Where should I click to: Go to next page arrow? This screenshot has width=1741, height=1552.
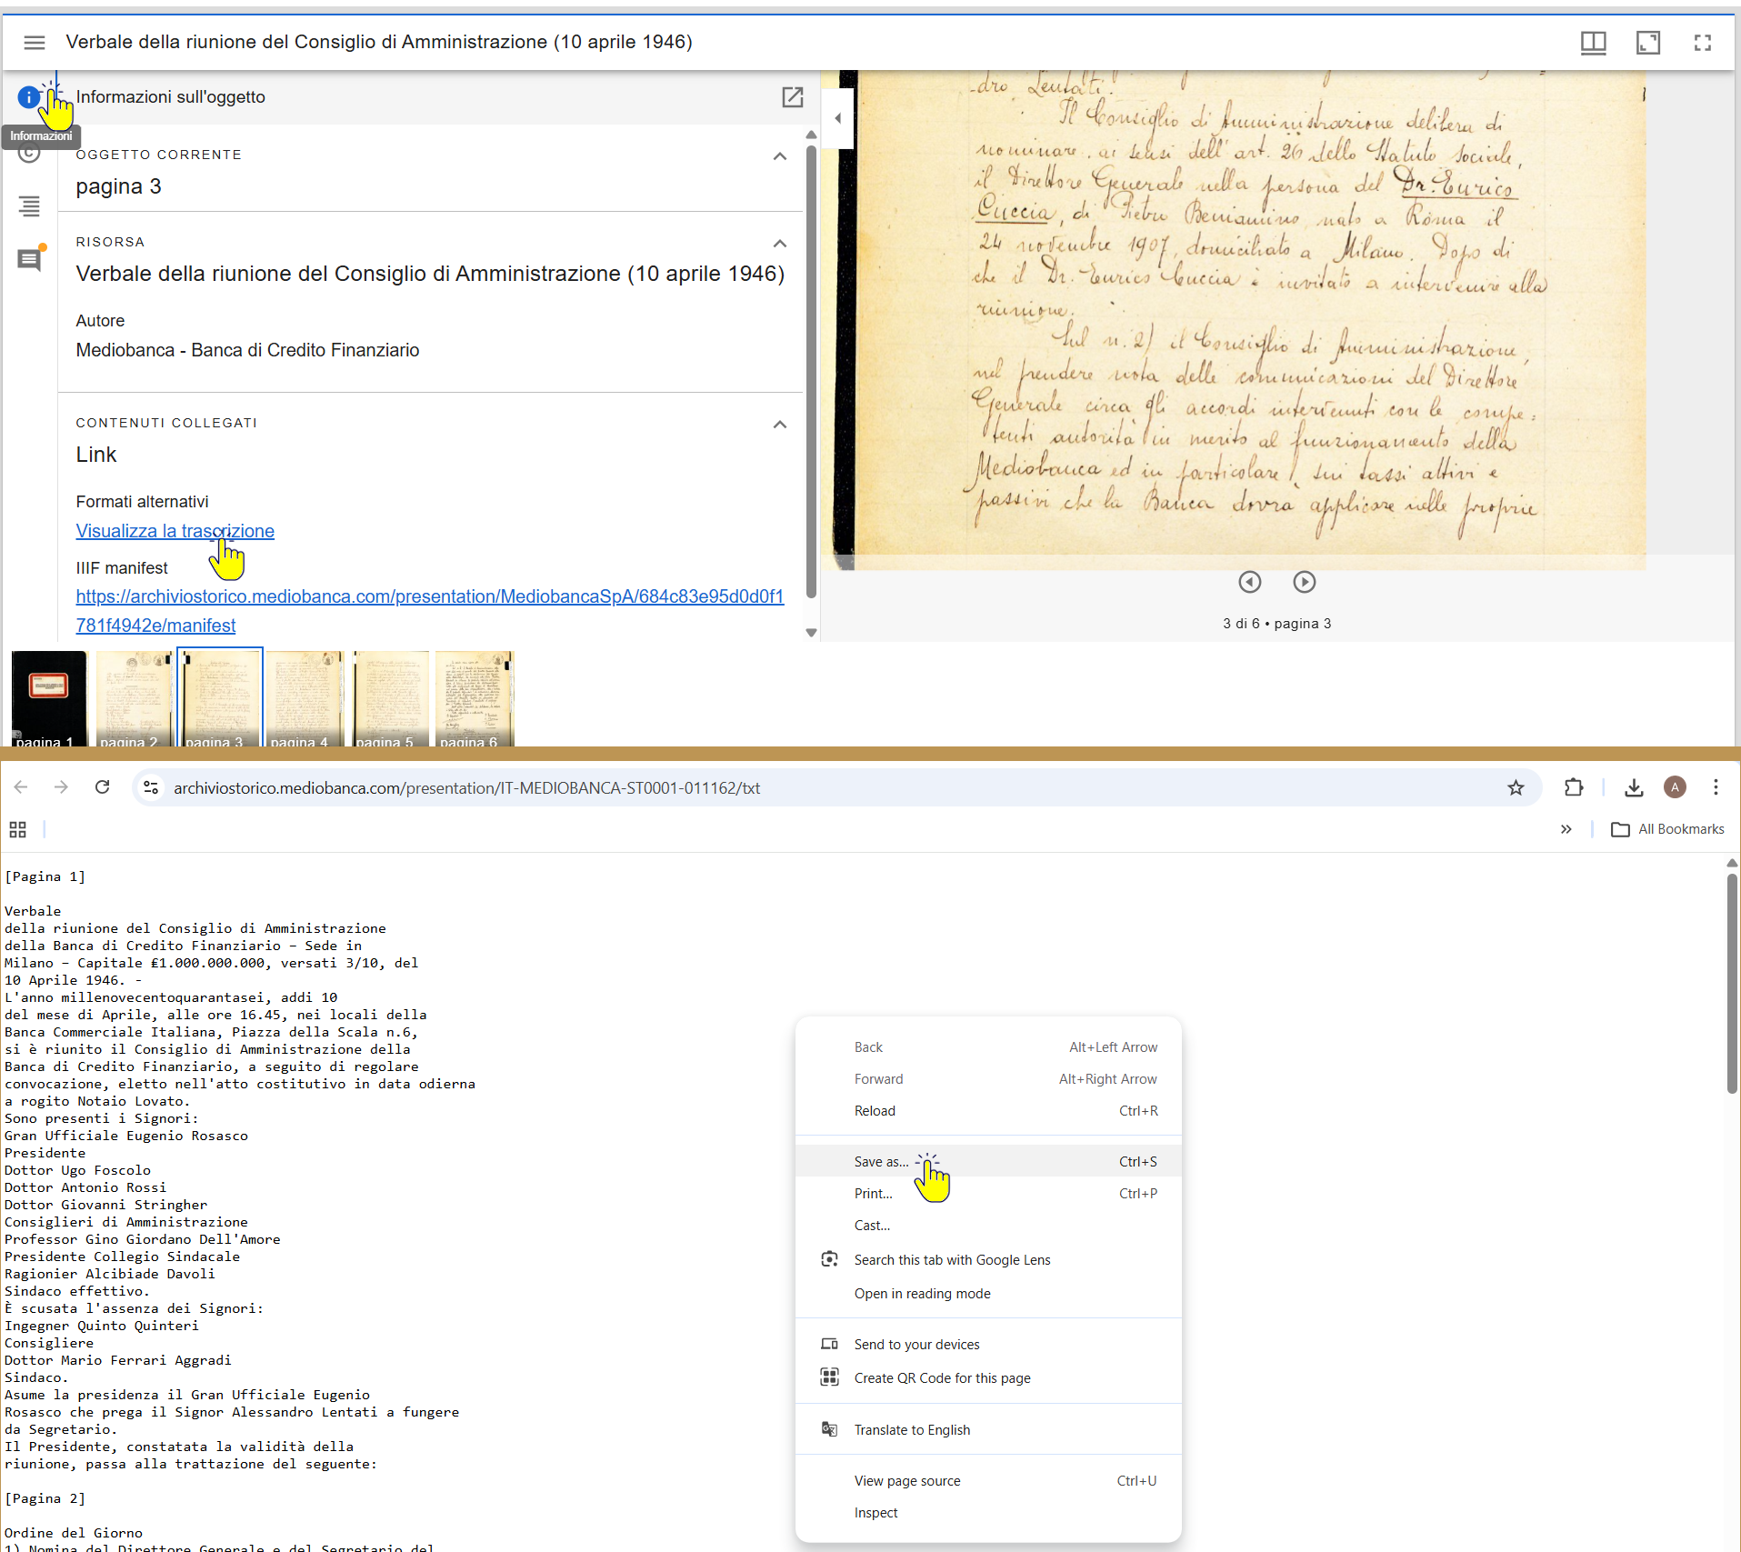click(x=1304, y=582)
